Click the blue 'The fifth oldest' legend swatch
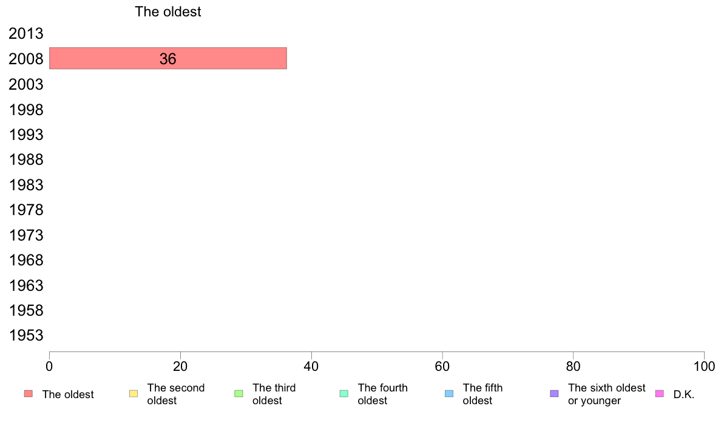721x446 pixels. point(449,394)
